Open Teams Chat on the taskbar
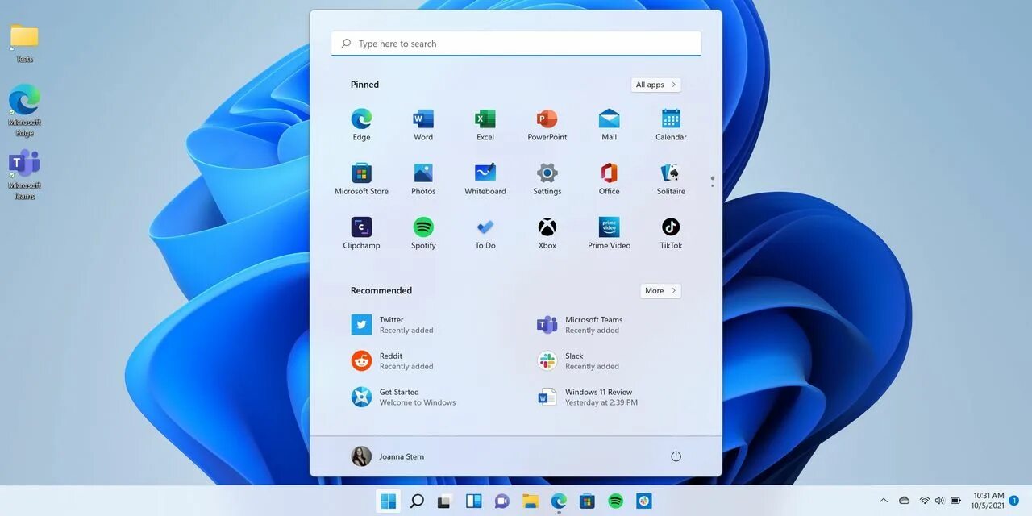Viewport: 1032px width, 516px height. [501, 501]
